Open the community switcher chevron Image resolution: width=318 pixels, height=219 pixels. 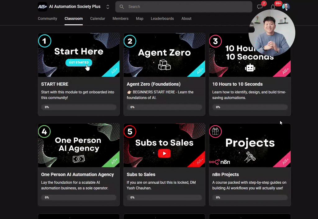(x=107, y=7)
